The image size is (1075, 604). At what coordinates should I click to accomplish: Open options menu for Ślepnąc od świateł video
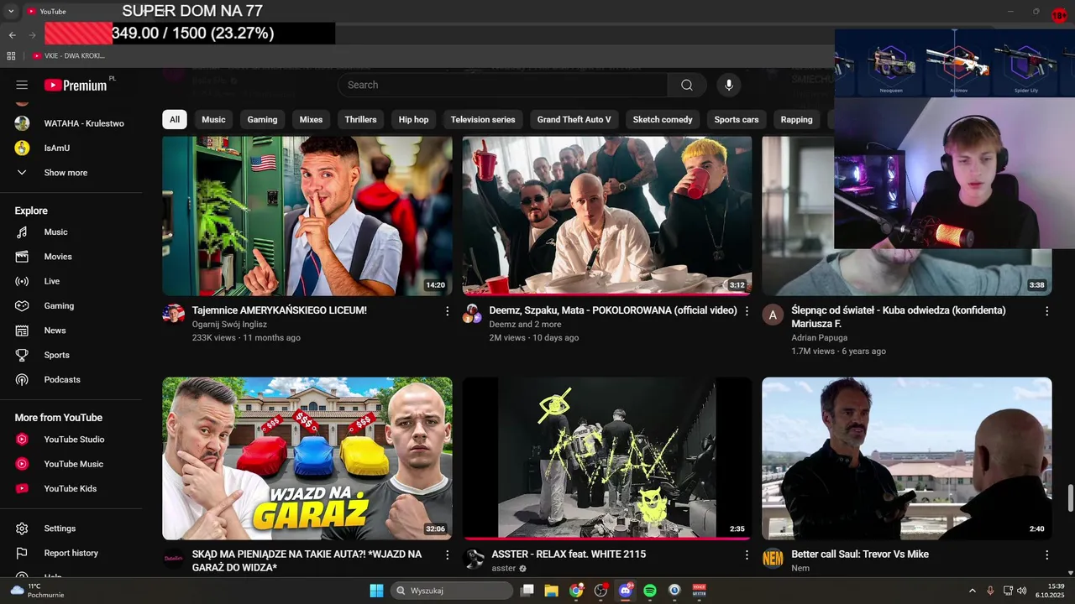pyautogui.click(x=1046, y=311)
